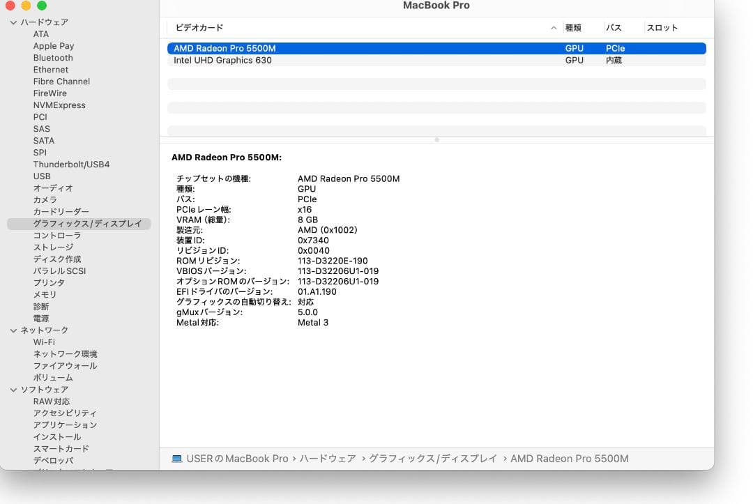
Task: Click グラフィックス/ディスプレイ breadcrumb link
Action: (433, 458)
